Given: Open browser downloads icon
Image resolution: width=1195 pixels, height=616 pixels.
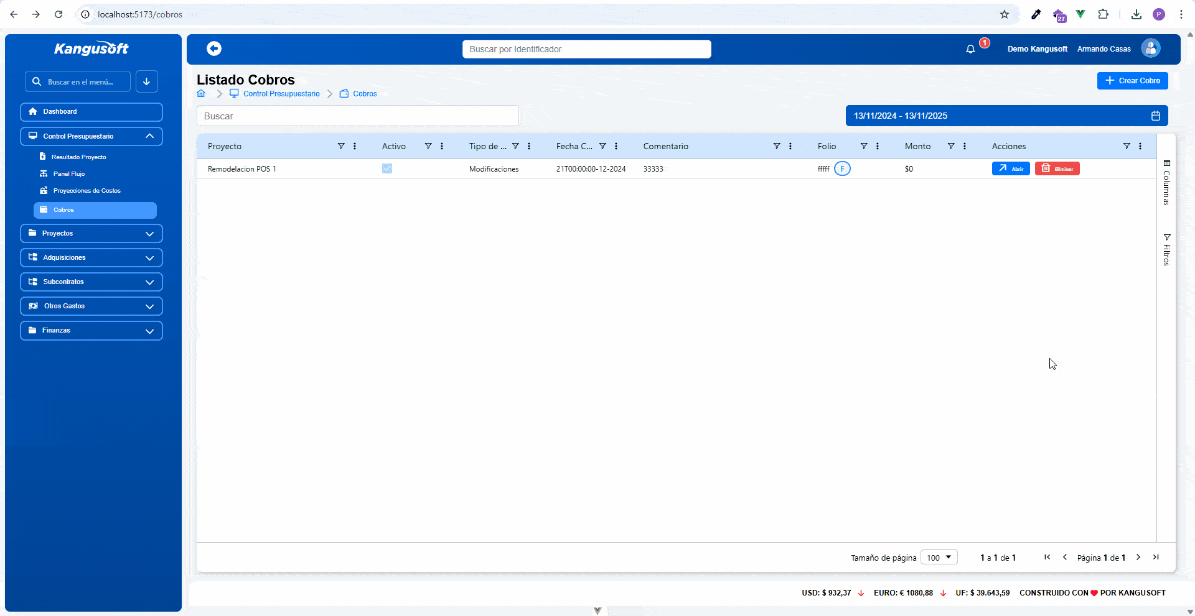Looking at the screenshot, I should pos(1136,14).
